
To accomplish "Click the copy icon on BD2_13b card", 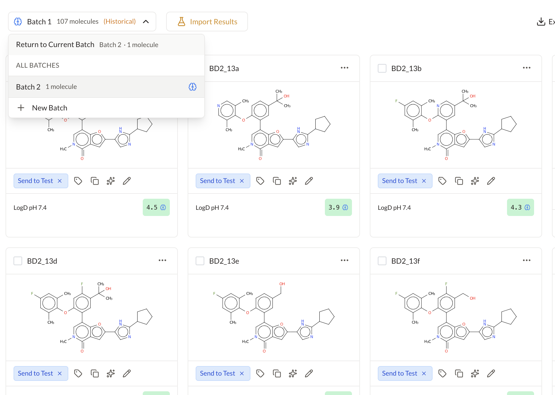I will tap(459, 181).
